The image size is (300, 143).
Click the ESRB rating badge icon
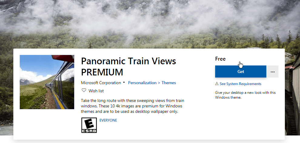click(x=89, y=125)
